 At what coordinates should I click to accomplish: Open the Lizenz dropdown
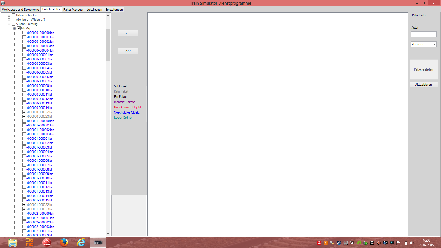pyautogui.click(x=424, y=44)
